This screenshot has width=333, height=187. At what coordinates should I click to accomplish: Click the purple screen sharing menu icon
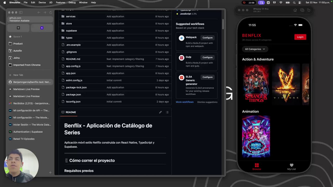pyautogui.click(x=261, y=3)
